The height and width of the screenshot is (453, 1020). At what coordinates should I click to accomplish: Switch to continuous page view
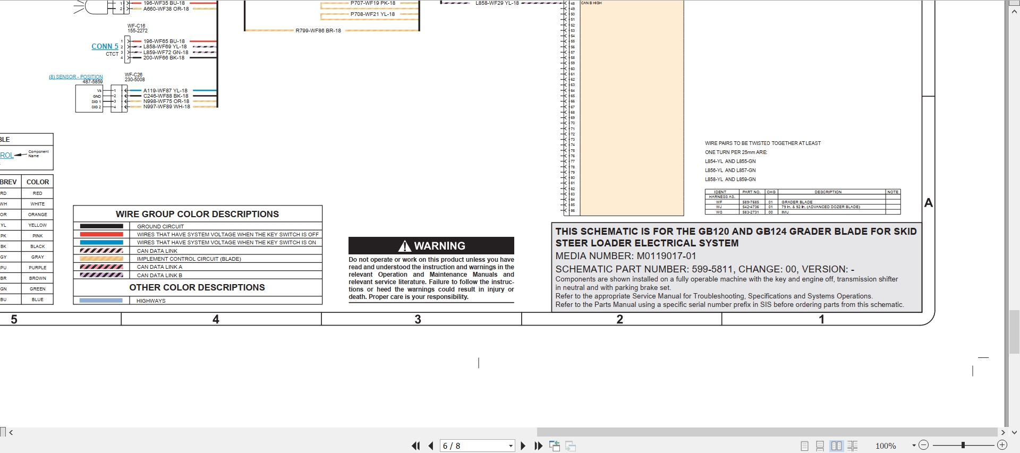click(820, 446)
